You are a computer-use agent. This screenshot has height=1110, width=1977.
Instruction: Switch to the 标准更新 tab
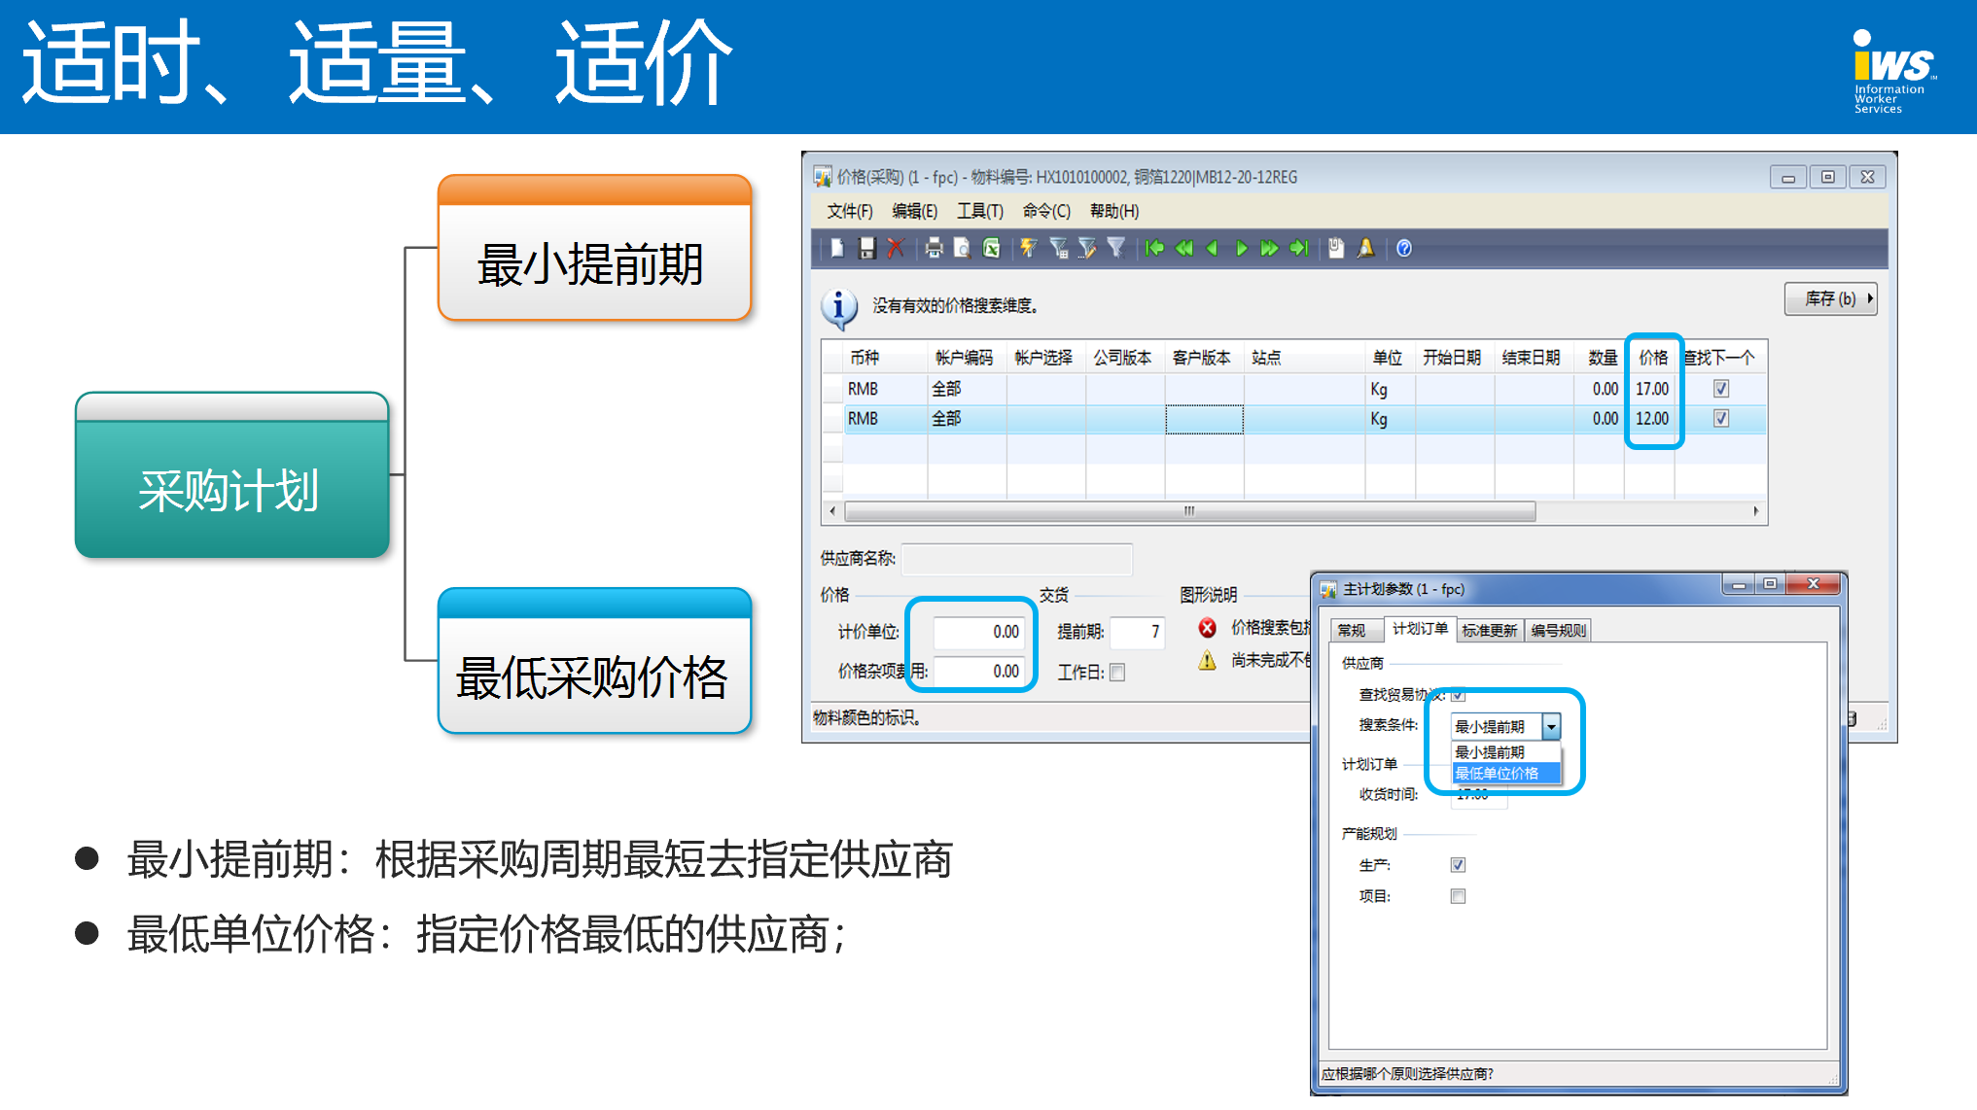(1489, 631)
